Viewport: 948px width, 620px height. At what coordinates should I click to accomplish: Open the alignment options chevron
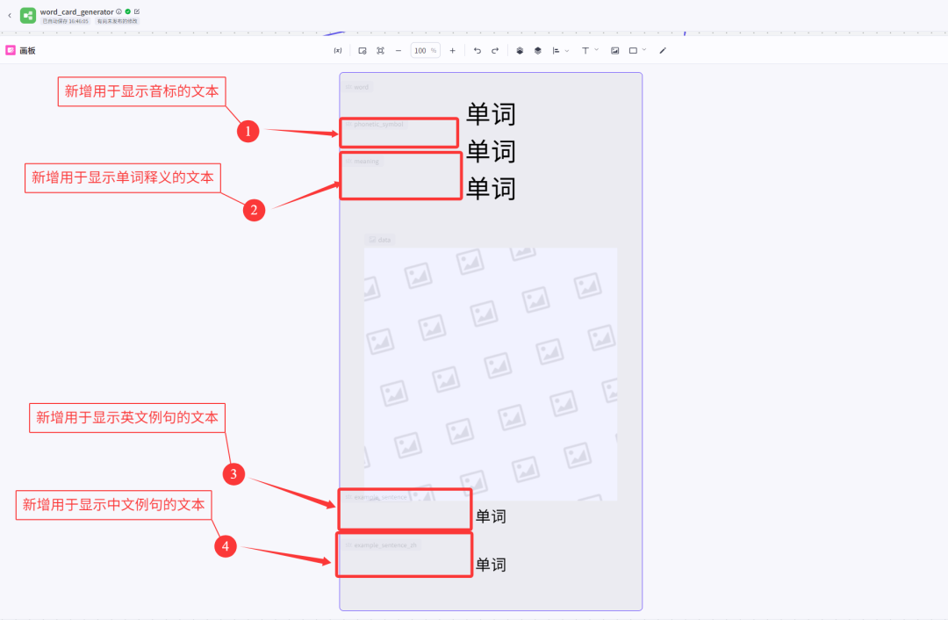point(566,50)
